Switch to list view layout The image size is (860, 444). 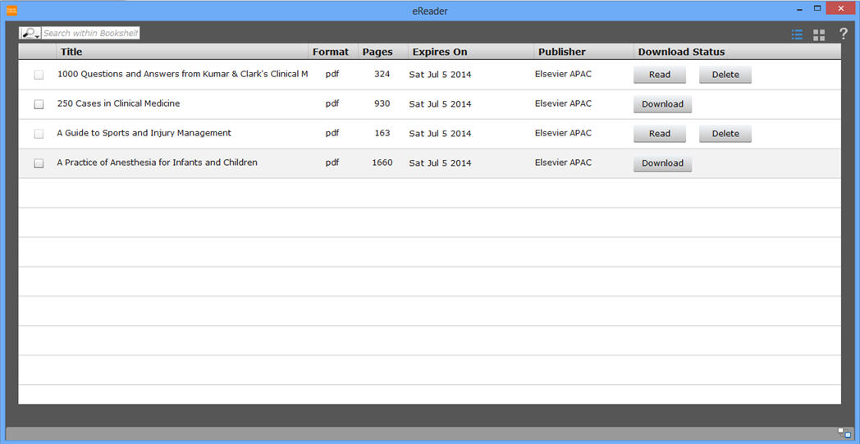797,34
